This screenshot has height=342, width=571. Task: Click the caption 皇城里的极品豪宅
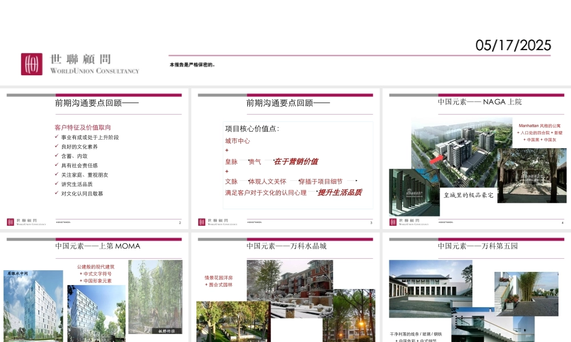[x=469, y=195]
